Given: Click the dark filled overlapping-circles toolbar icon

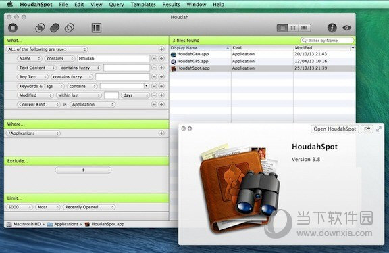Looking at the screenshot, I should click(x=55, y=28).
